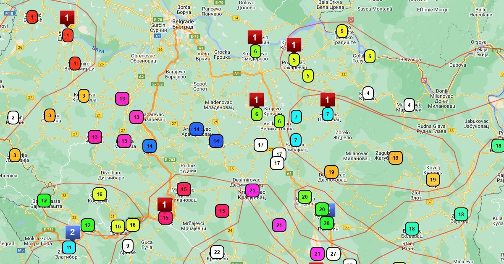Select the orange marker 19 at Despotovac
This screenshot has width=504, height=264.
click(x=331, y=172)
